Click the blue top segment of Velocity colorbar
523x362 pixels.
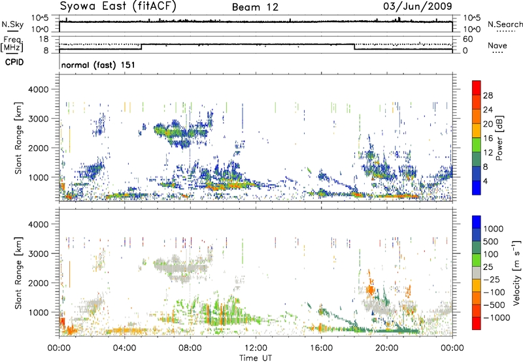pyautogui.click(x=477, y=222)
